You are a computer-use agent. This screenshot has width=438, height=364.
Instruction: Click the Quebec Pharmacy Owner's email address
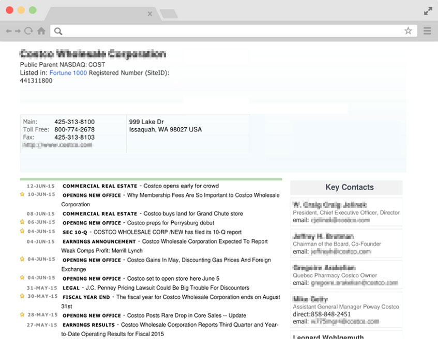click(354, 283)
